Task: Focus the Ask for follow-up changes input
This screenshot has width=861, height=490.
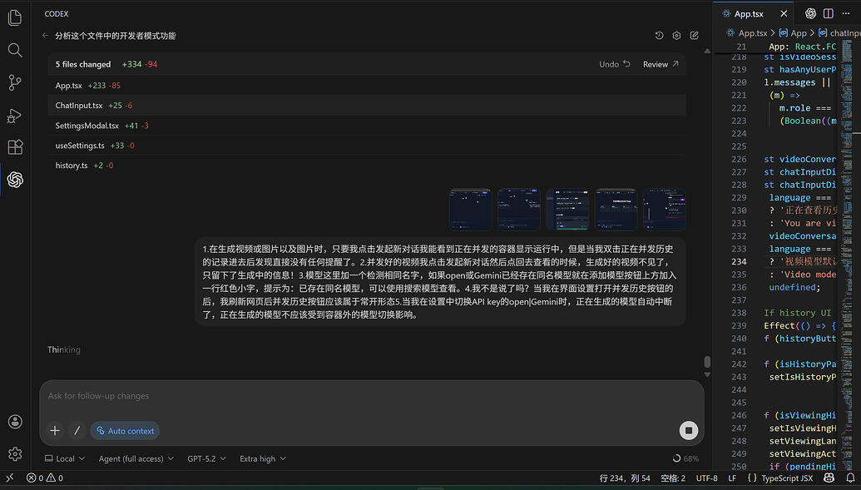Action: pyautogui.click(x=371, y=396)
